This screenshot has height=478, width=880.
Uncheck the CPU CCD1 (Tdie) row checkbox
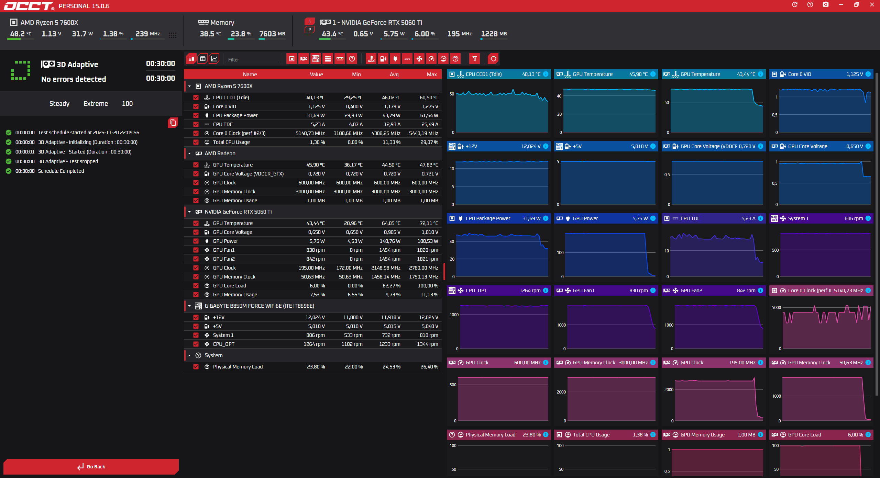(196, 98)
